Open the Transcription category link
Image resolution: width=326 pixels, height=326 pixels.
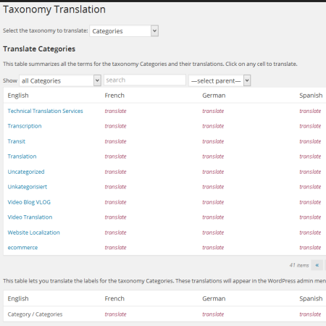(x=25, y=126)
